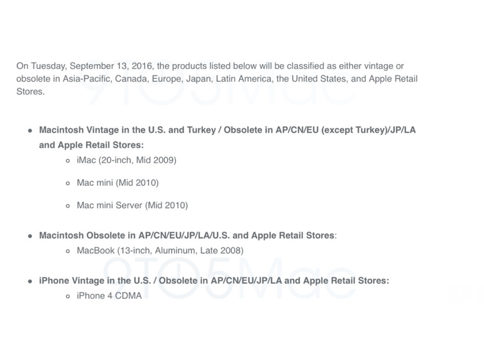Image resolution: width=484 pixels, height=363 pixels.
Task: Click the solid bullet before iPhone Vintage heading
Action: pyautogui.click(x=30, y=281)
